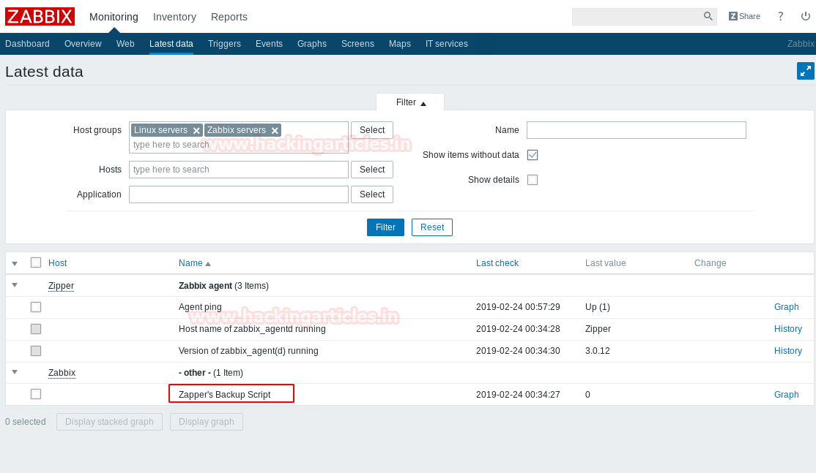This screenshot has width=816, height=473.
Task: Click the search magnifier icon
Action: click(x=708, y=16)
